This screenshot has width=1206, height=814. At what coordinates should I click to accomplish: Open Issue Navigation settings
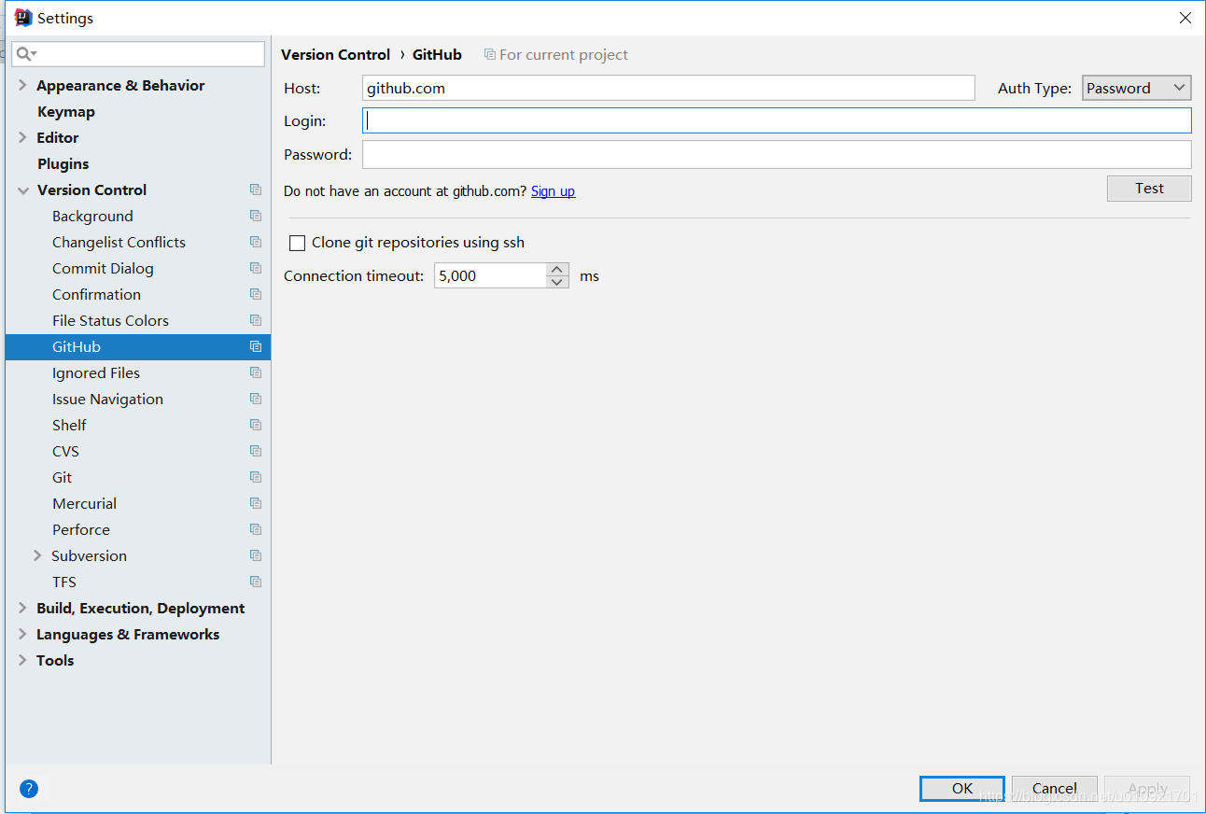(x=107, y=399)
